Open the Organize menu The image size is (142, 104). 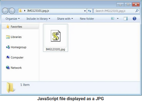coord(13,19)
